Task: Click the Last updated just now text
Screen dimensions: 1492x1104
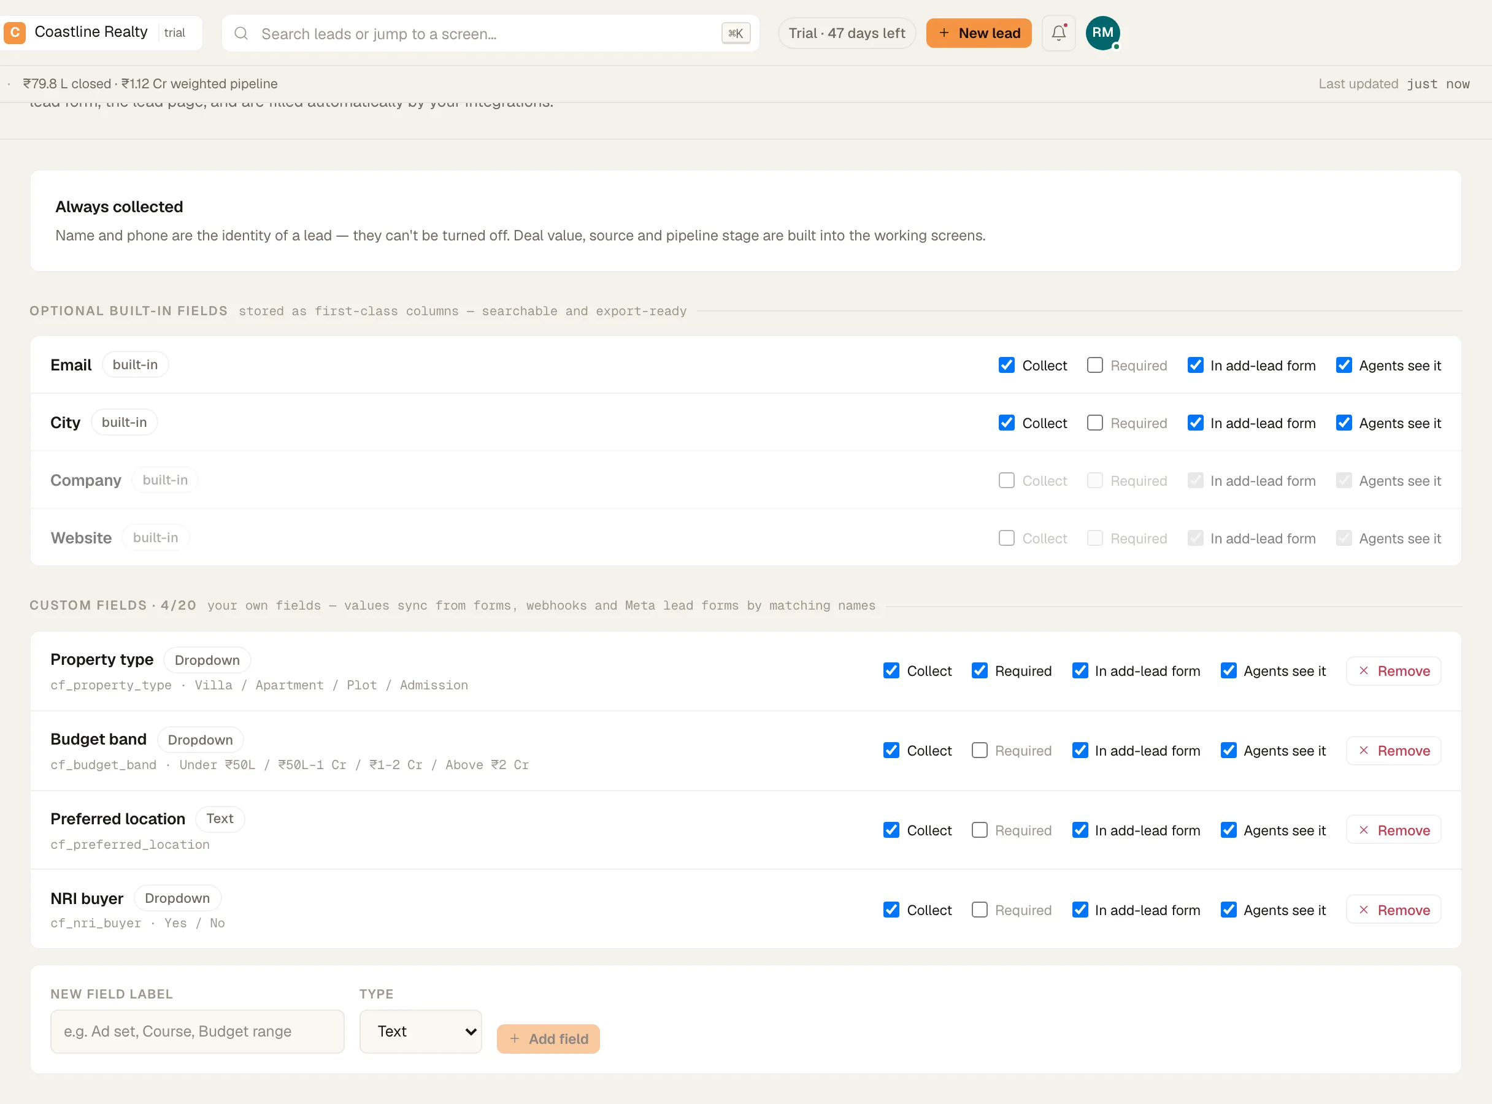Action: pyautogui.click(x=1394, y=83)
